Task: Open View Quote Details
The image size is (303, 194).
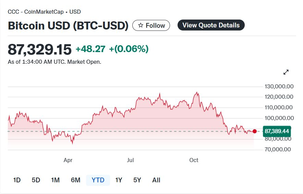Action: pyautogui.click(x=211, y=25)
